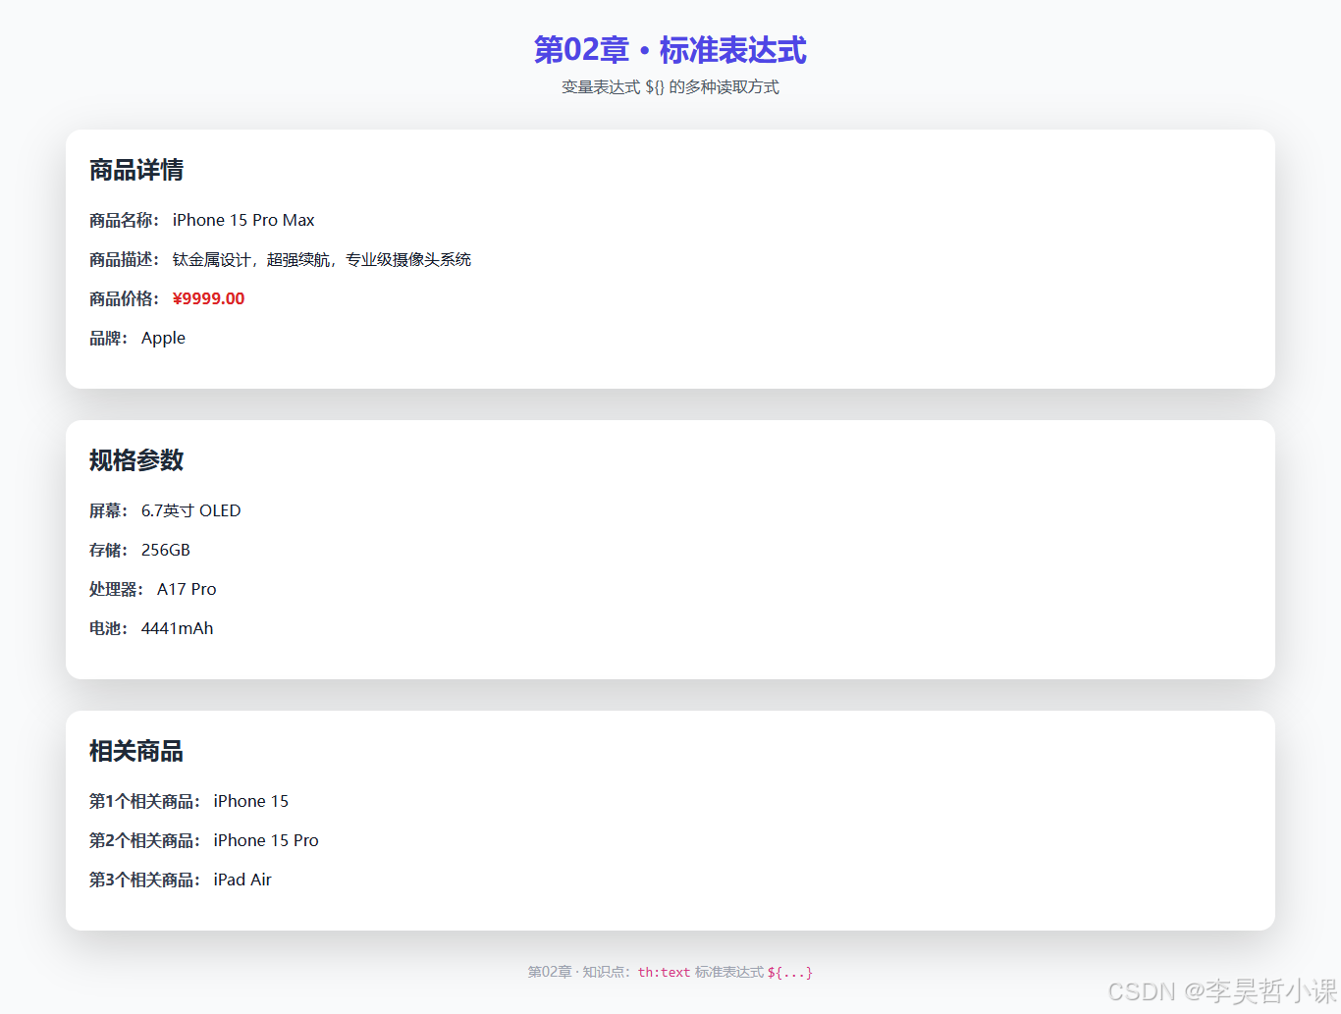Screen dimensions: 1341x1014
Task: Click subtitle 变量表达式 ${} 的多种读取方式
Action: pos(670,87)
